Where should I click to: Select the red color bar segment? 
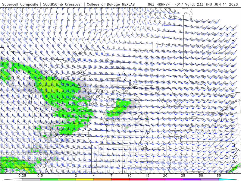[x=120, y=179]
